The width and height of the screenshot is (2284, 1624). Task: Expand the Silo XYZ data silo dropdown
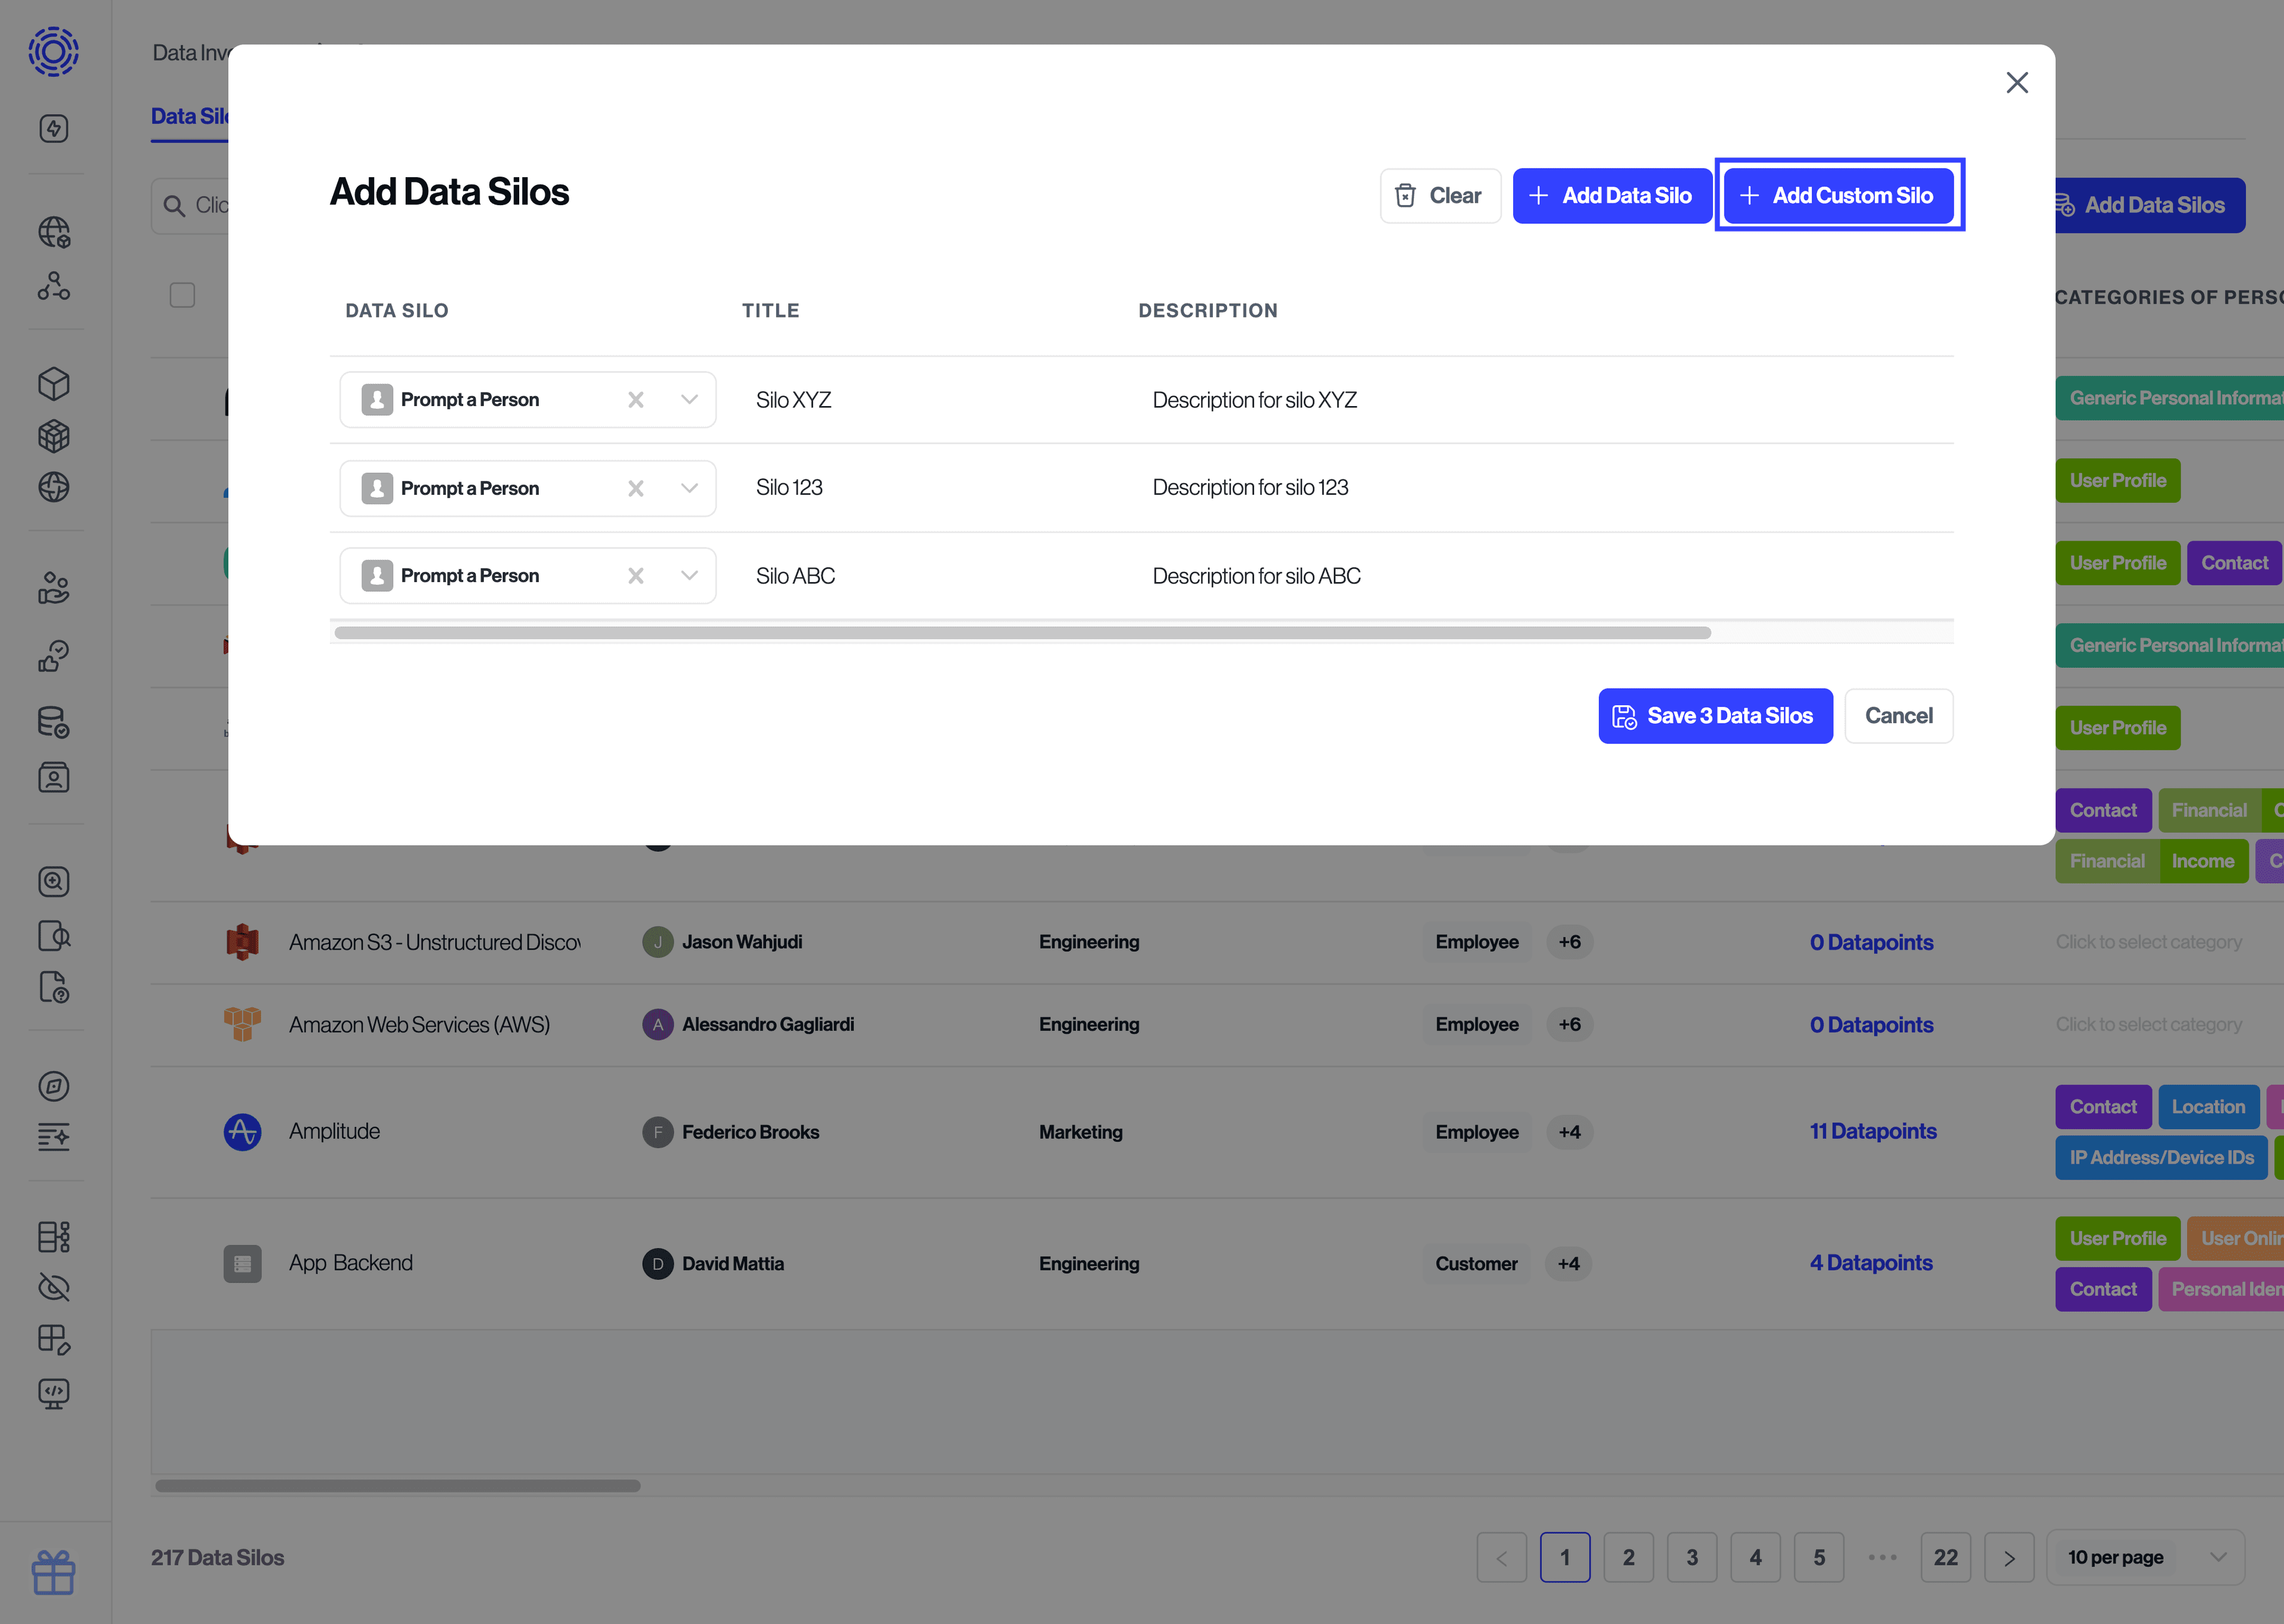(x=690, y=400)
